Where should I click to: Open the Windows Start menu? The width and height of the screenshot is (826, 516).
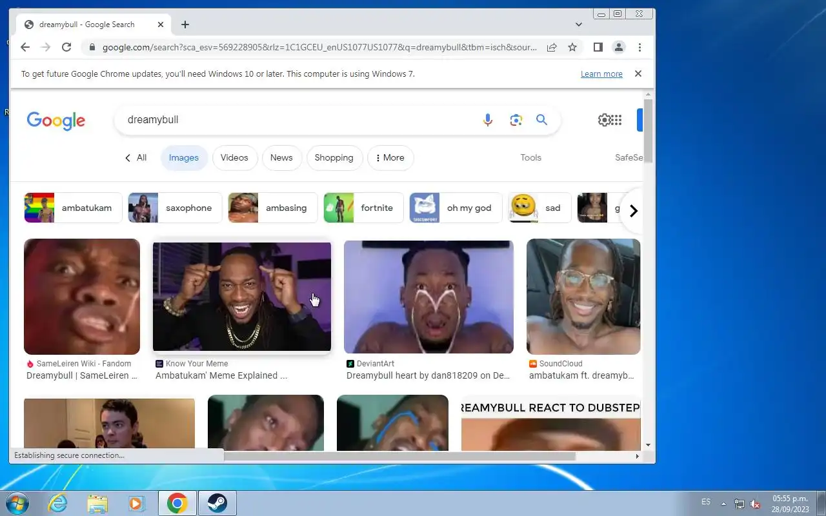coord(17,503)
